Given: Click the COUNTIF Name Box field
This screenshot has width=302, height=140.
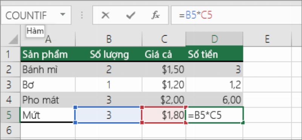Looking at the screenshot, I should click(x=36, y=15).
